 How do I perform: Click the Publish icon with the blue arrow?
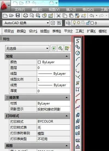tap(38, 15)
